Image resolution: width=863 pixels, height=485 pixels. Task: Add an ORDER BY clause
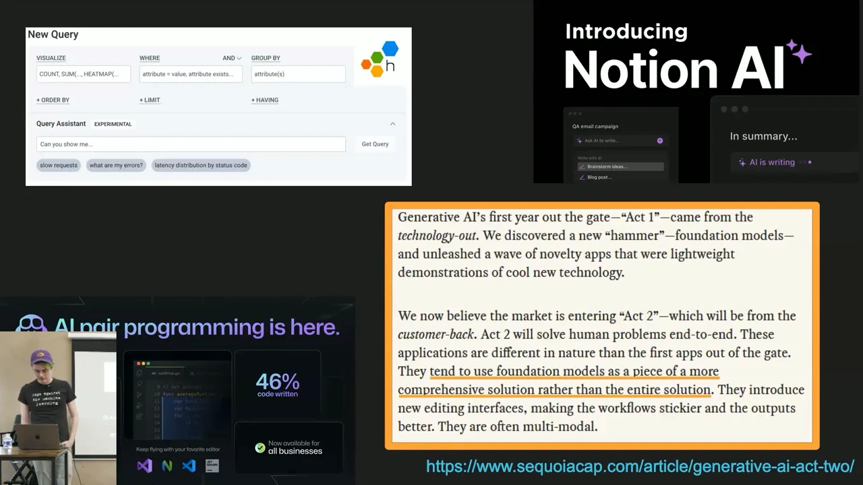(x=53, y=100)
